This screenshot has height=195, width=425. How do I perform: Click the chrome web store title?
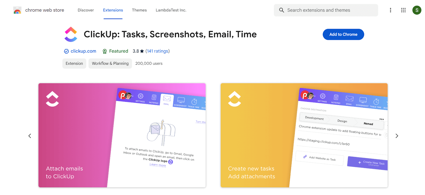45,10
